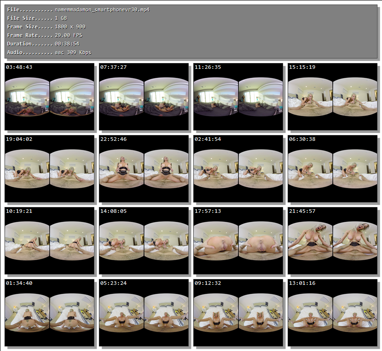
Task: Pick the thumbnail labeled 17:57:13
Action: point(238,240)
